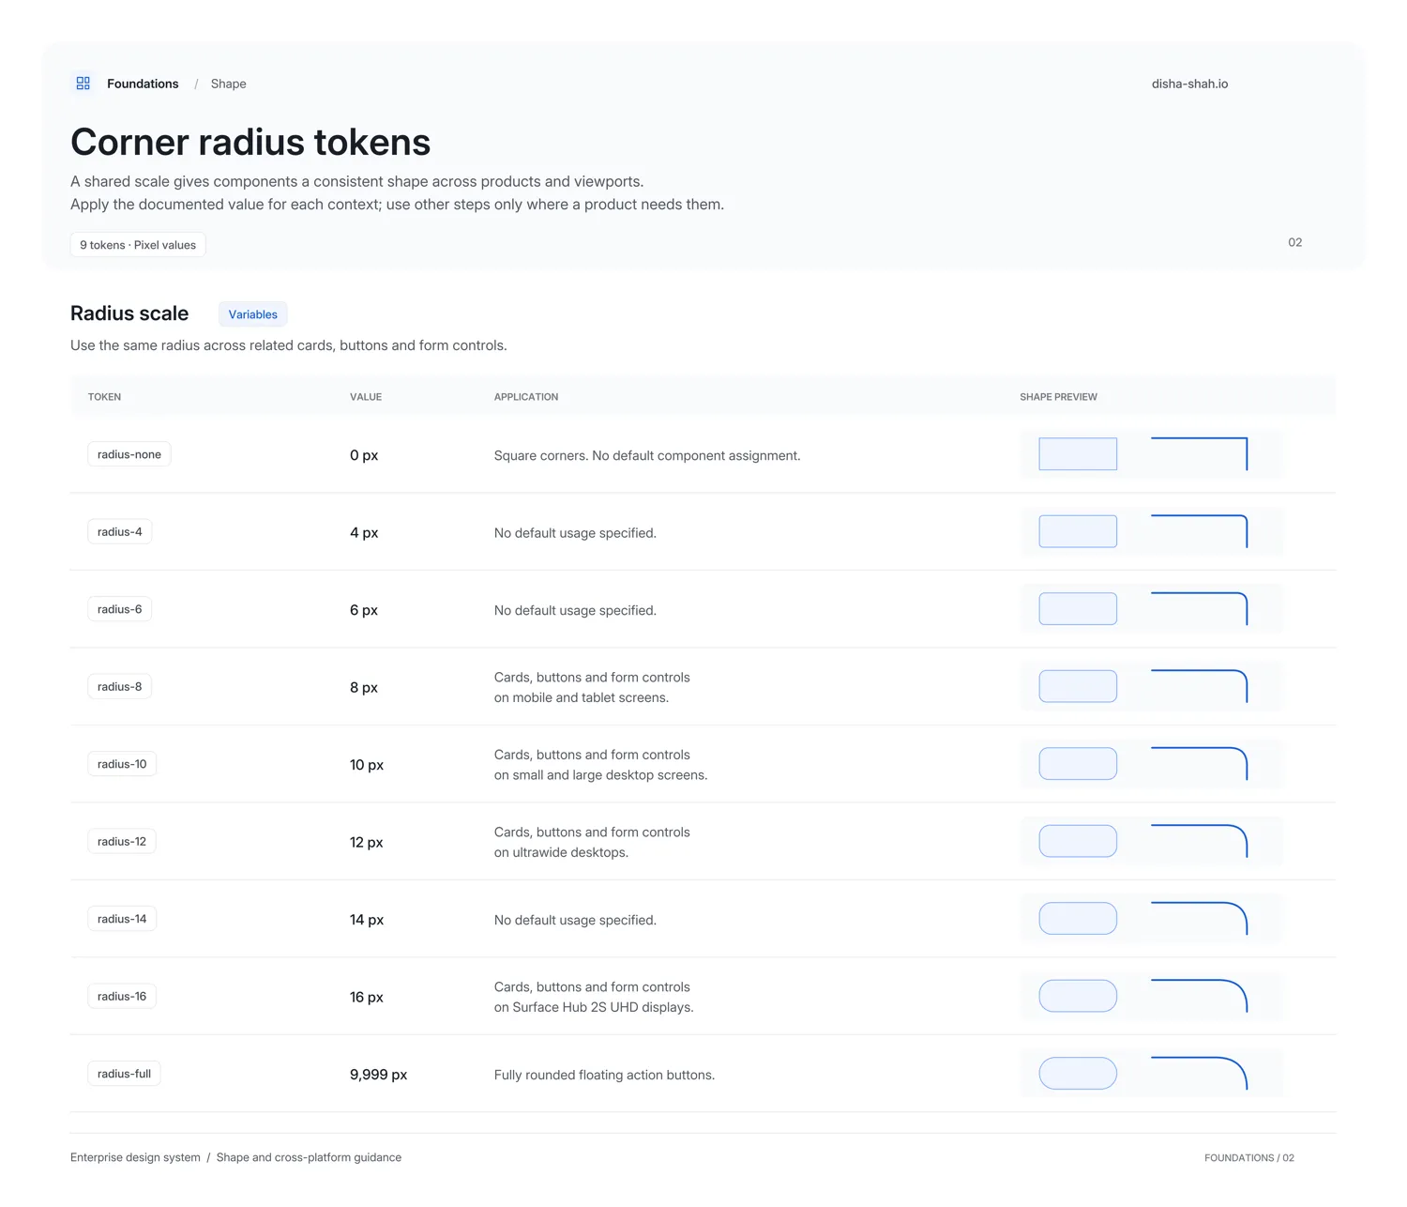The image size is (1407, 1207).
Task: Select the Variables tag
Action: coord(253,314)
